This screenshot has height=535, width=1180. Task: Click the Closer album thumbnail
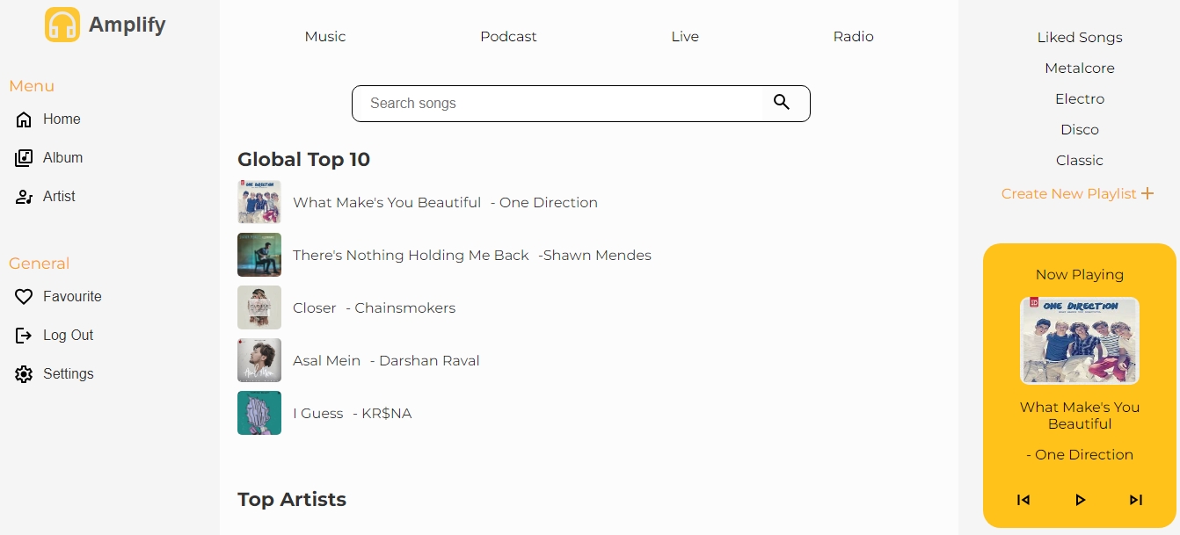(259, 307)
